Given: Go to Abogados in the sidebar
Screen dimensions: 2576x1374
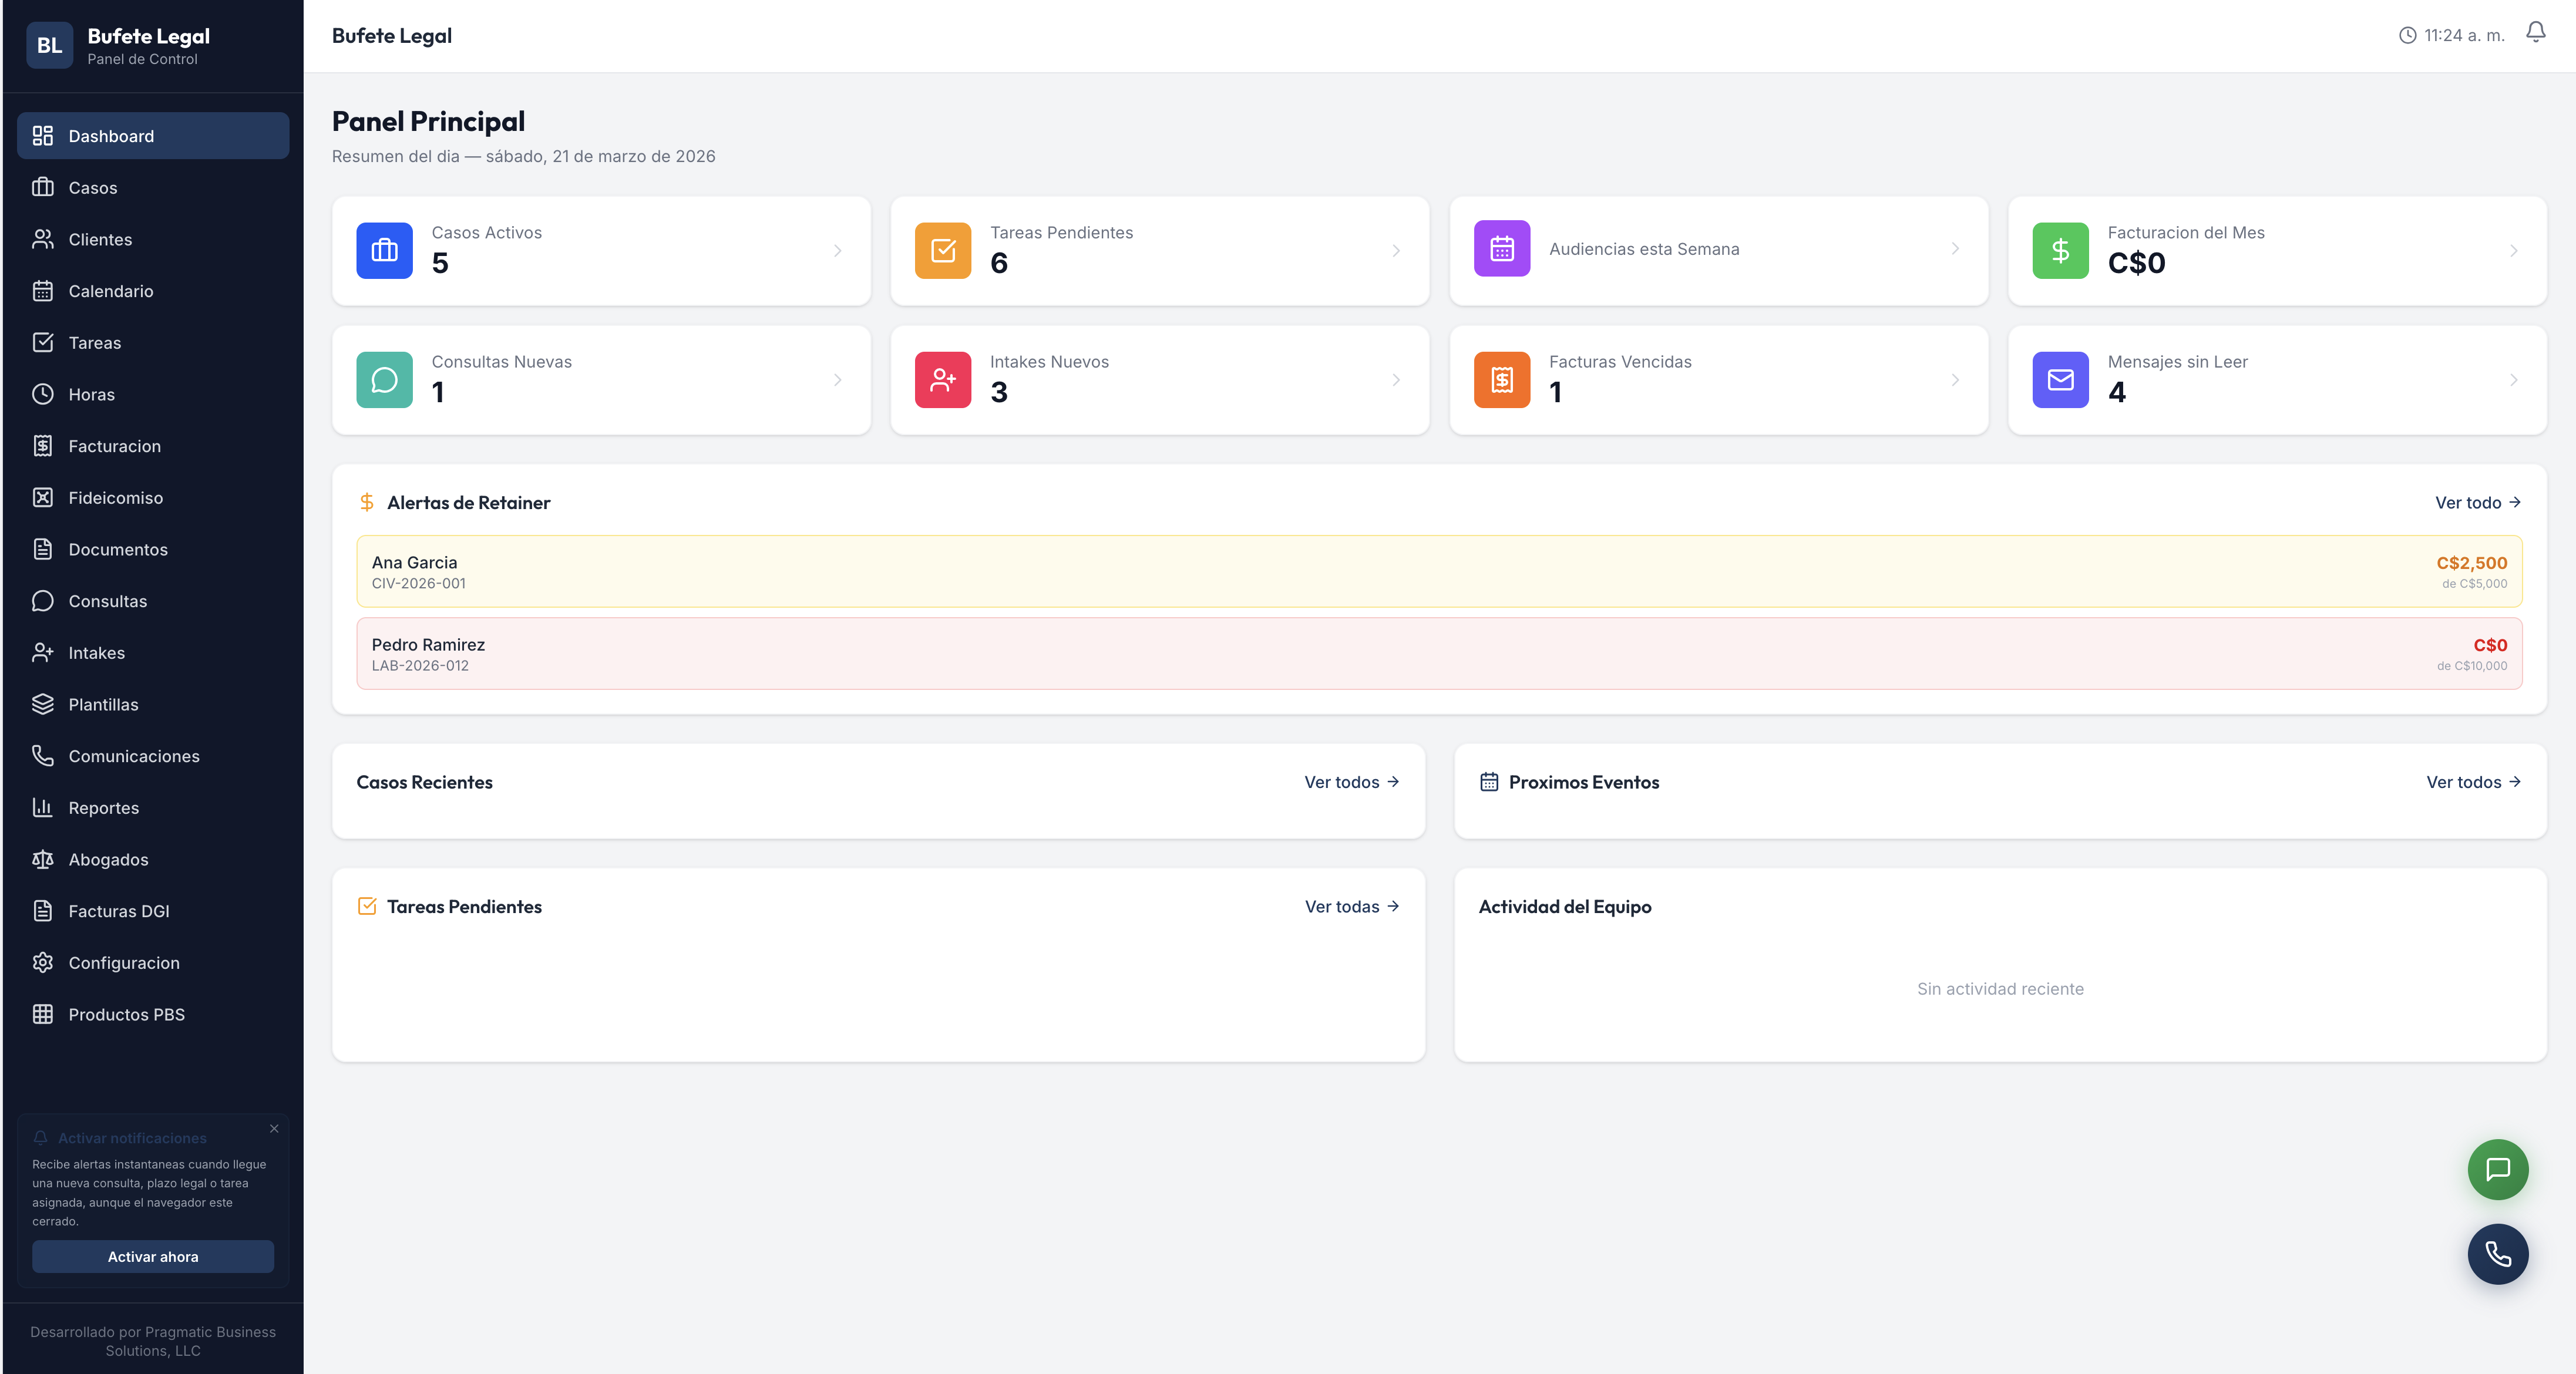Looking at the screenshot, I should (108, 860).
